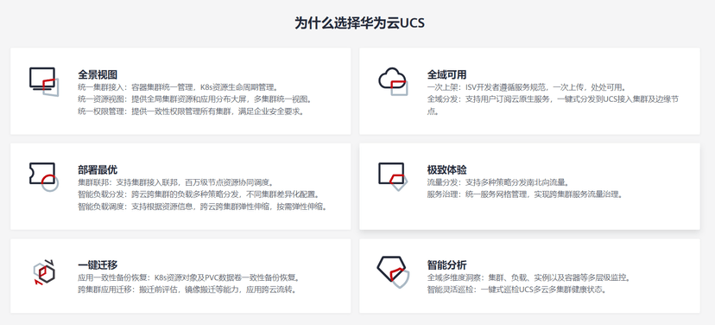Click the line starting 智能负载分发
This screenshot has height=325, width=715.
199,194
